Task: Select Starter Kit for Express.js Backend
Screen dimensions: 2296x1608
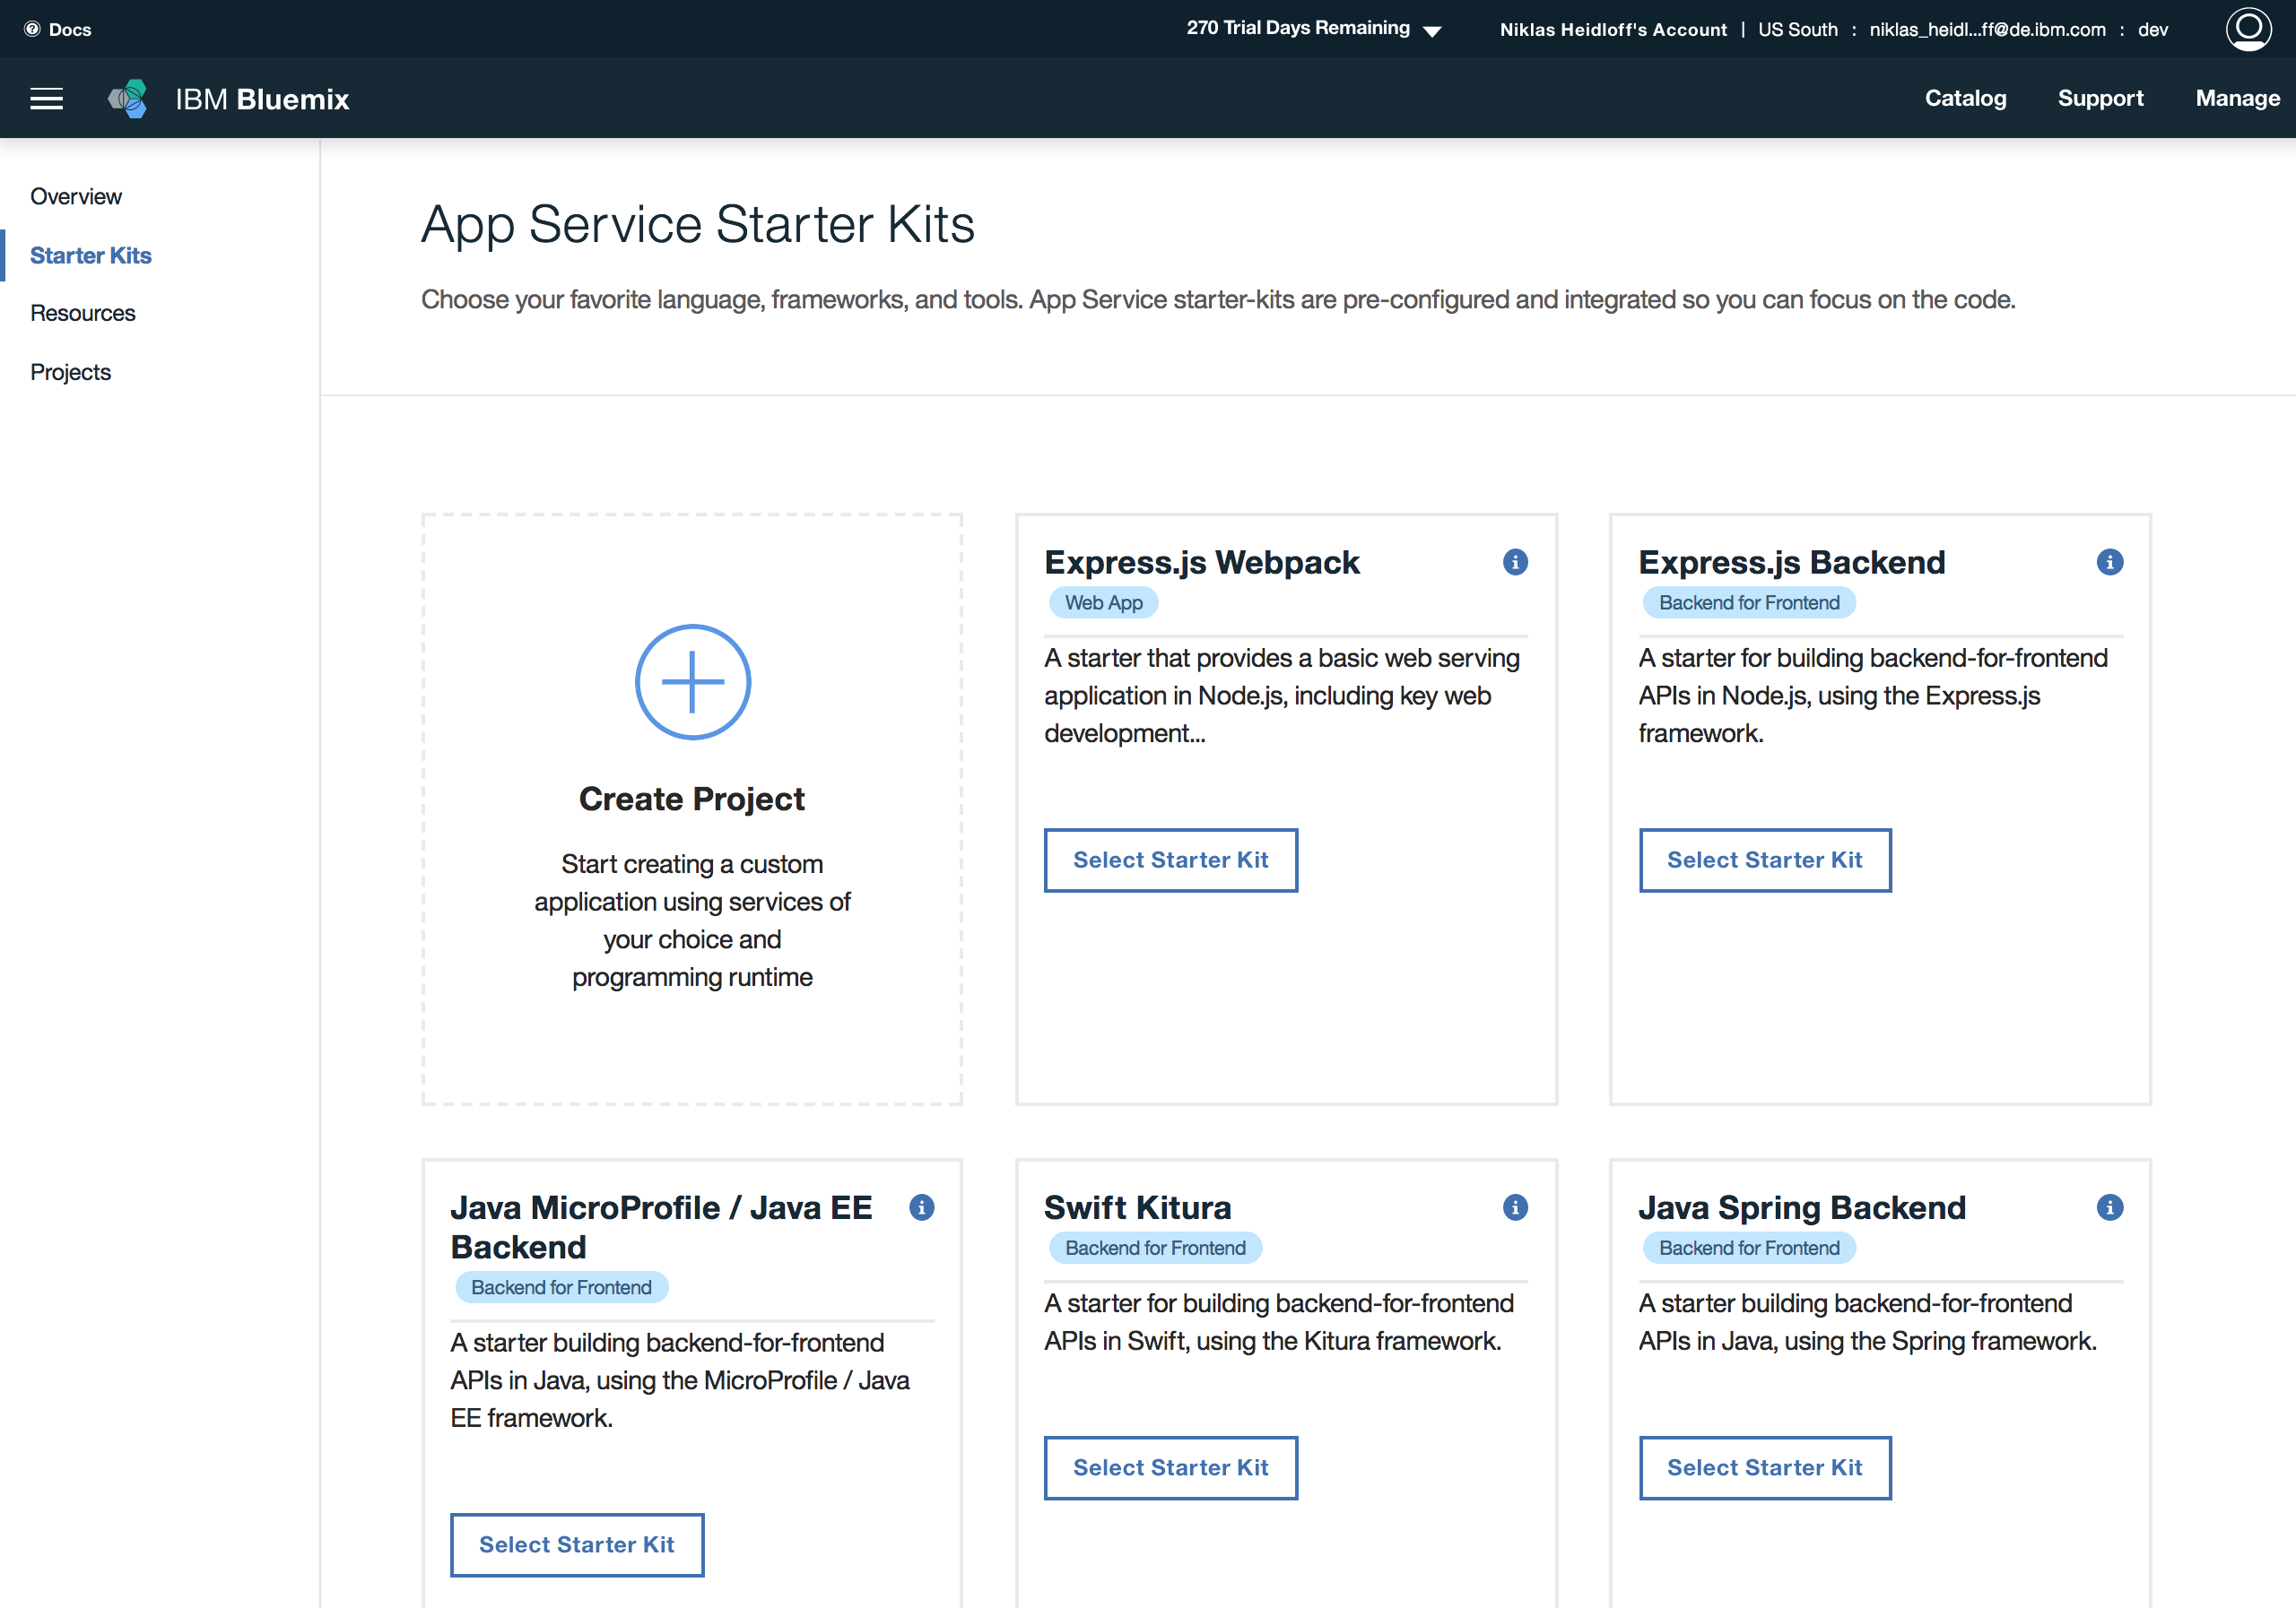Action: click(1764, 860)
